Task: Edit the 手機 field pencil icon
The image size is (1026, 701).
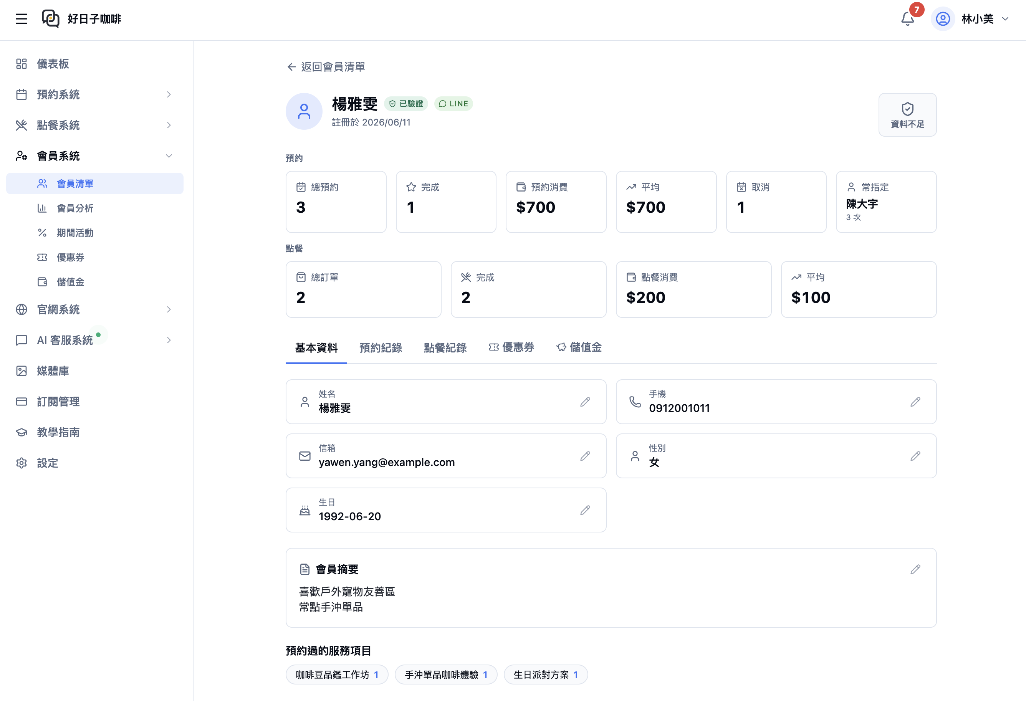Action: coord(915,402)
